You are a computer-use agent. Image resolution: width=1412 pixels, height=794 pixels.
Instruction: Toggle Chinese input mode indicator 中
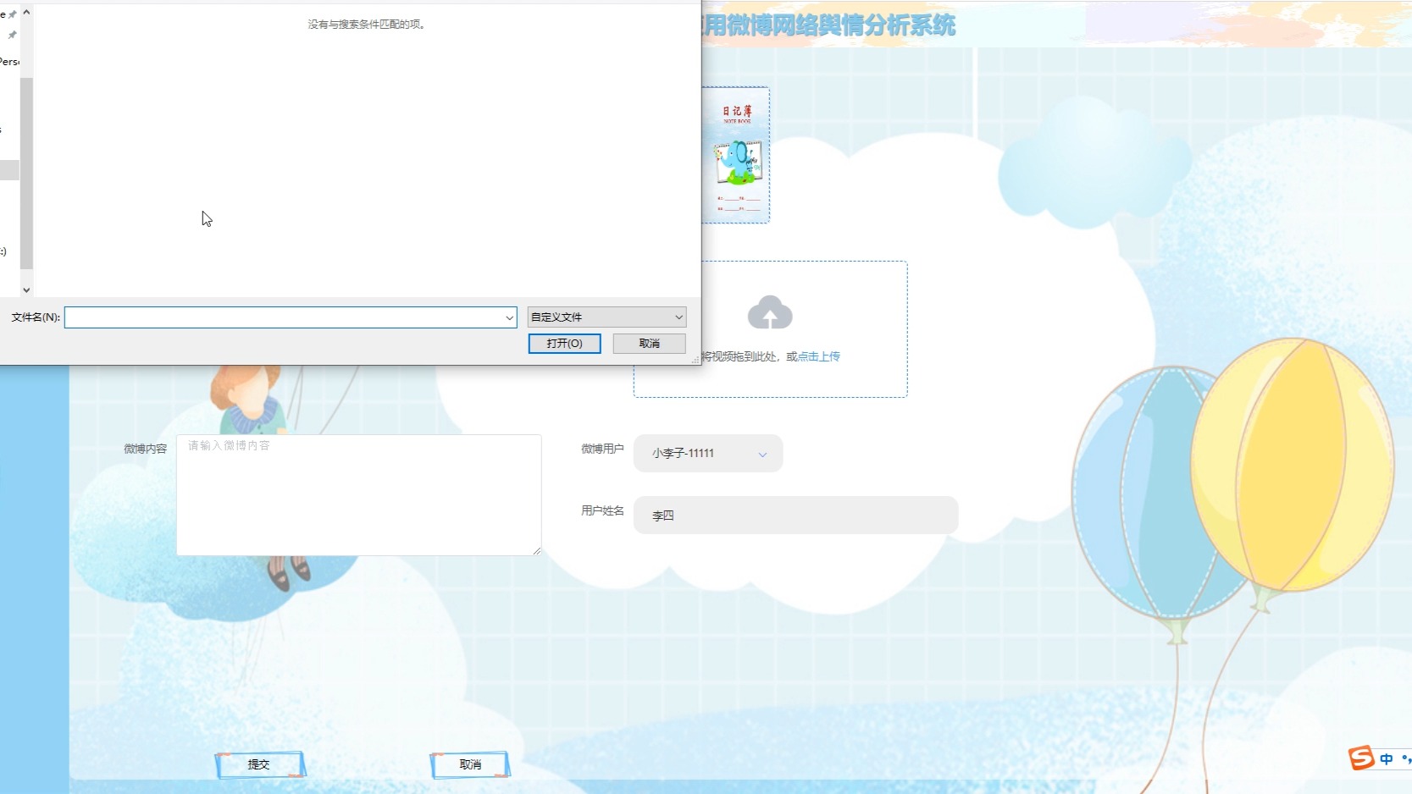1387,759
